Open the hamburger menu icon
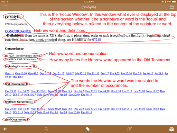Image resolution: width=177 pixels, height=133 pixels. pyautogui.click(x=6, y=7)
